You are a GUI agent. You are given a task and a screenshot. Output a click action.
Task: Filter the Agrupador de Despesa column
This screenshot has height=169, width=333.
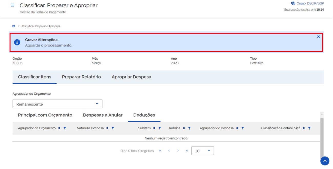coord(243,128)
